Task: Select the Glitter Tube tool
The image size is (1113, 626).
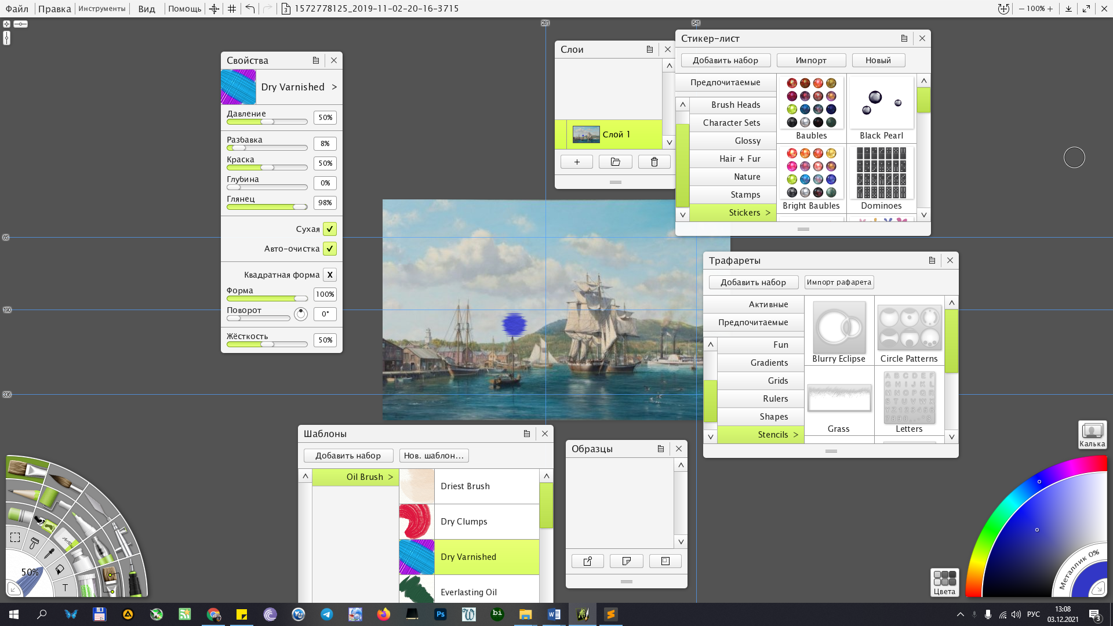Action: [x=87, y=584]
